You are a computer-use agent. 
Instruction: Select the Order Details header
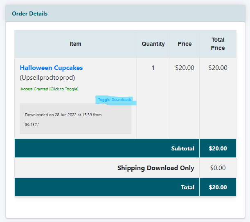click(29, 13)
